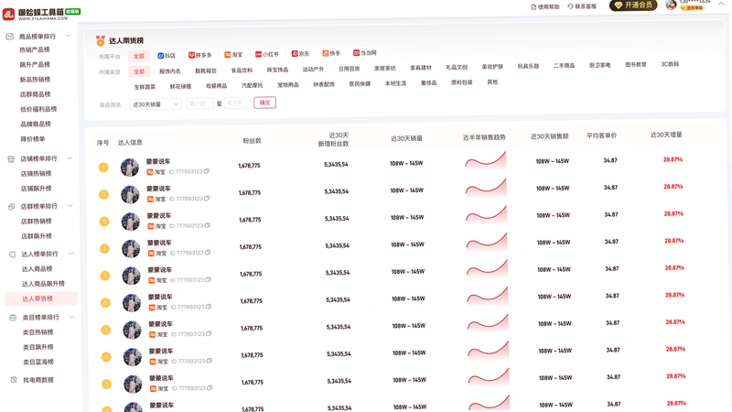Open 达人带货榜 in the sidebar

[x=41, y=299]
